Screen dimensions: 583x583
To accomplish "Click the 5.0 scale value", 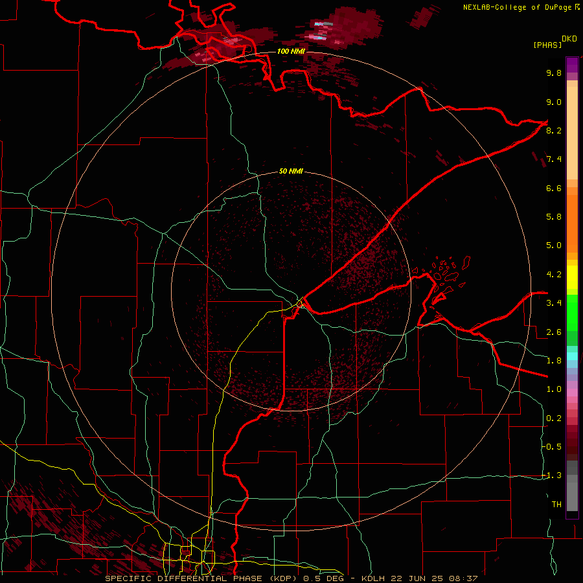I will (x=554, y=246).
